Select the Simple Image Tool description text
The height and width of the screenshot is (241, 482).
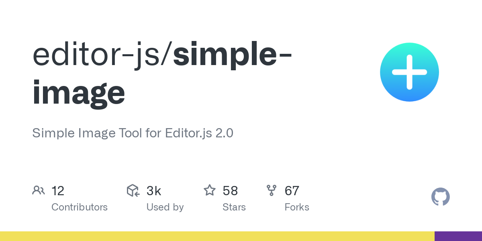133,133
